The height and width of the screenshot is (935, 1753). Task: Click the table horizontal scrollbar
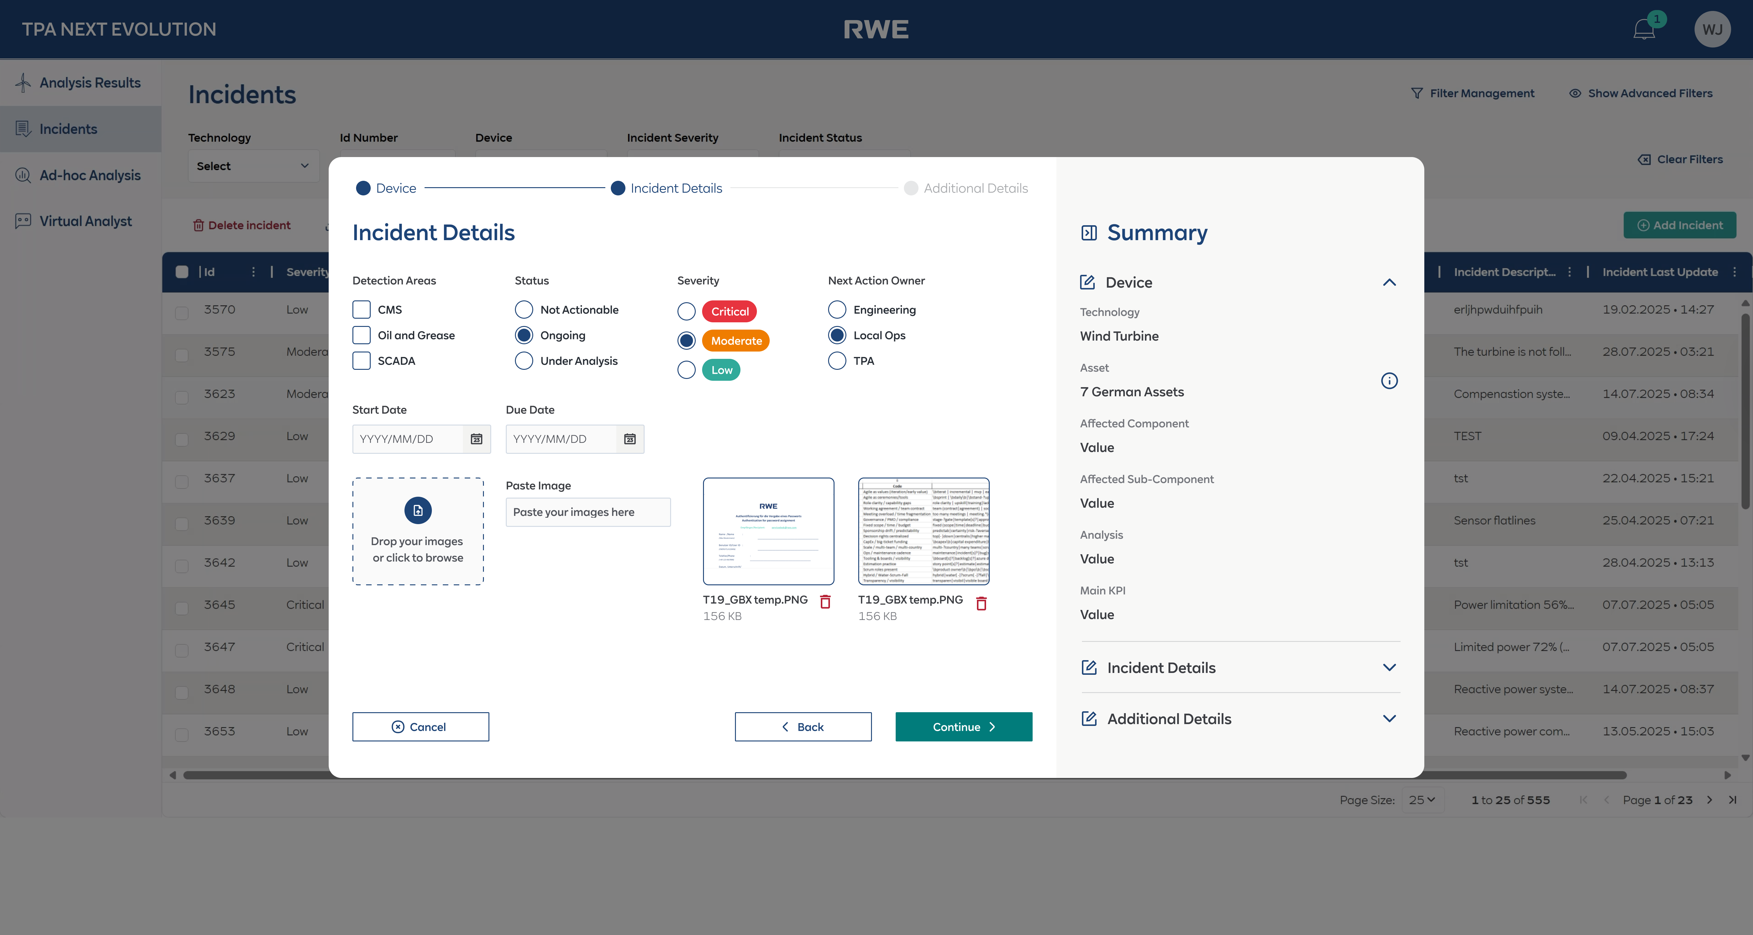(x=905, y=775)
